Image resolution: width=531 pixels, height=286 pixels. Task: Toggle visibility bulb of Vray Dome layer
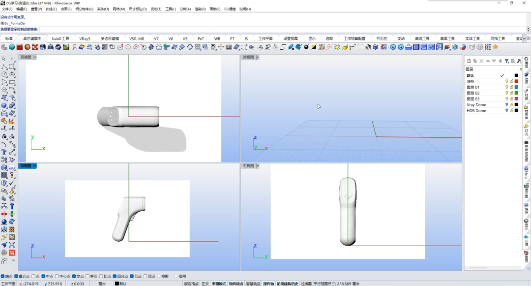pyautogui.click(x=506, y=105)
